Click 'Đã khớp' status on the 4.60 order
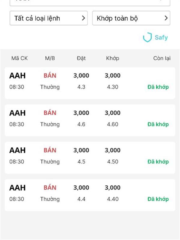Image resolution: width=180 pixels, height=240 pixels. tap(158, 124)
